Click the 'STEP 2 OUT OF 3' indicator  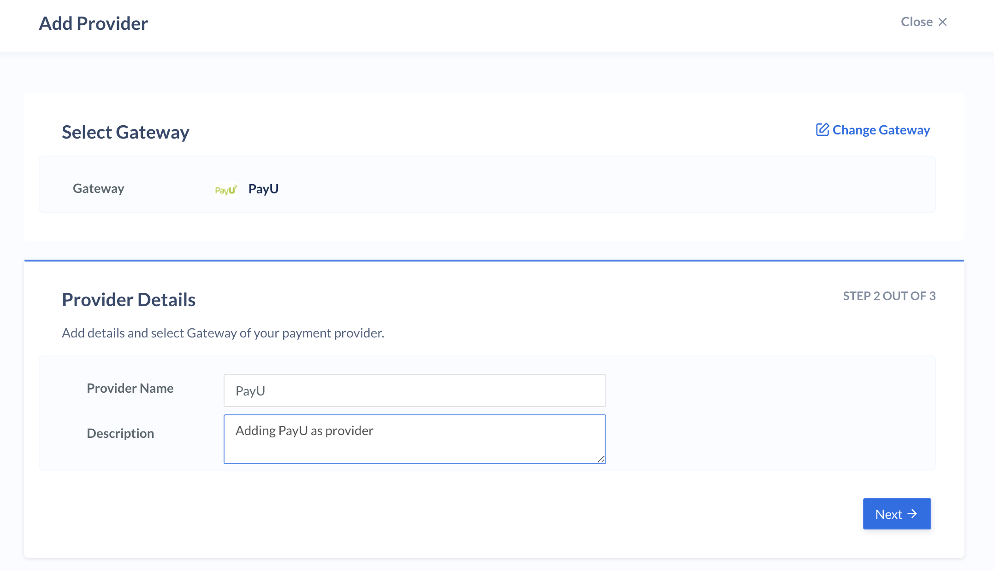coord(889,296)
